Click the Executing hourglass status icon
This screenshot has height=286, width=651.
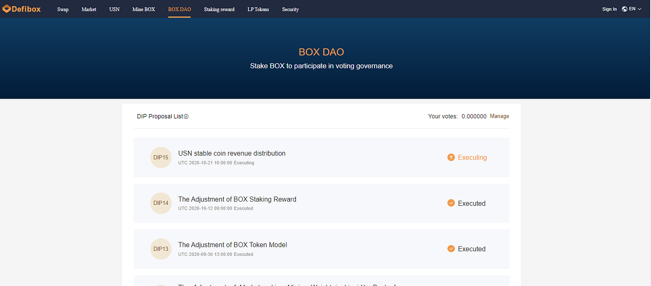click(451, 157)
